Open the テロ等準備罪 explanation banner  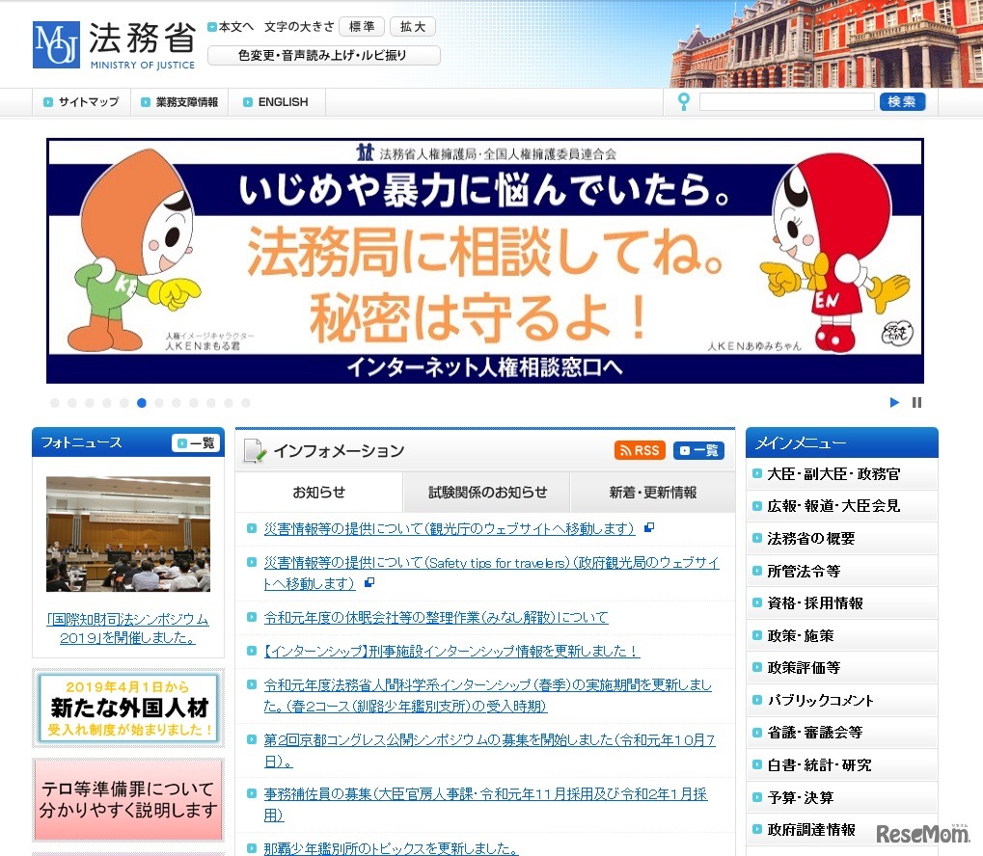(x=128, y=799)
